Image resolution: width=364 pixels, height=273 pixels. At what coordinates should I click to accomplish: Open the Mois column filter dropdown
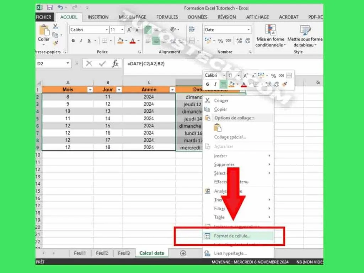click(90, 90)
